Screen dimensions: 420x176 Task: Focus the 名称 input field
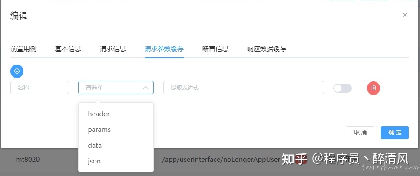pyautogui.click(x=40, y=88)
